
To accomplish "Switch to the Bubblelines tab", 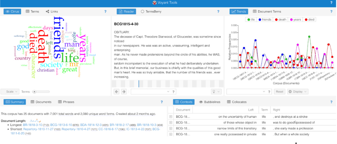I will (x=210, y=102).
